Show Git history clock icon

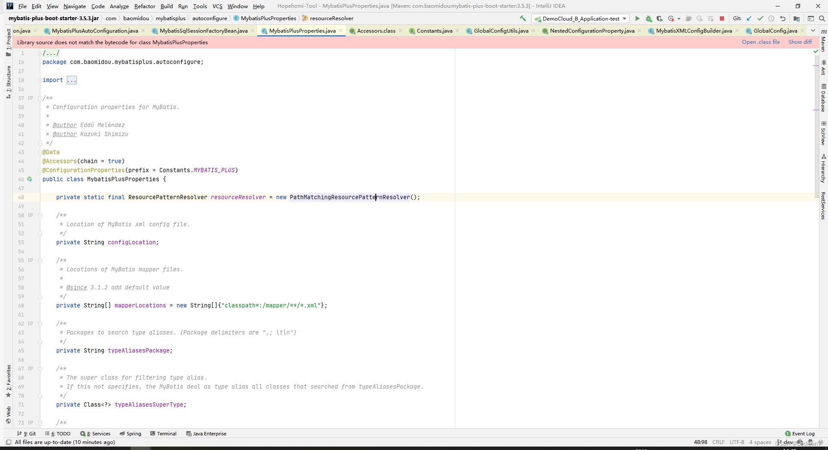coord(771,18)
